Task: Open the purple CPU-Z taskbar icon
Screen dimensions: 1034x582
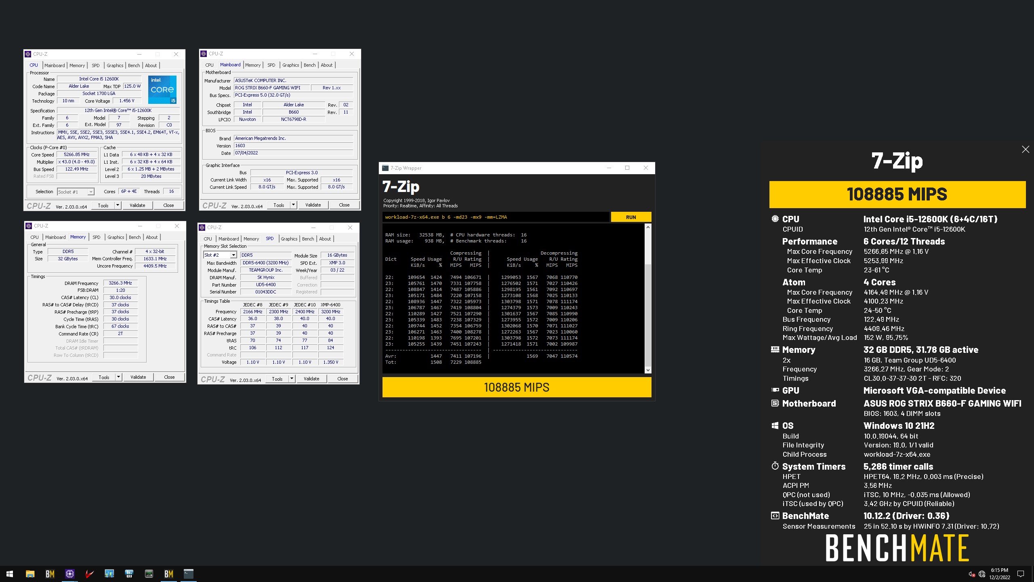Action: tap(69, 574)
